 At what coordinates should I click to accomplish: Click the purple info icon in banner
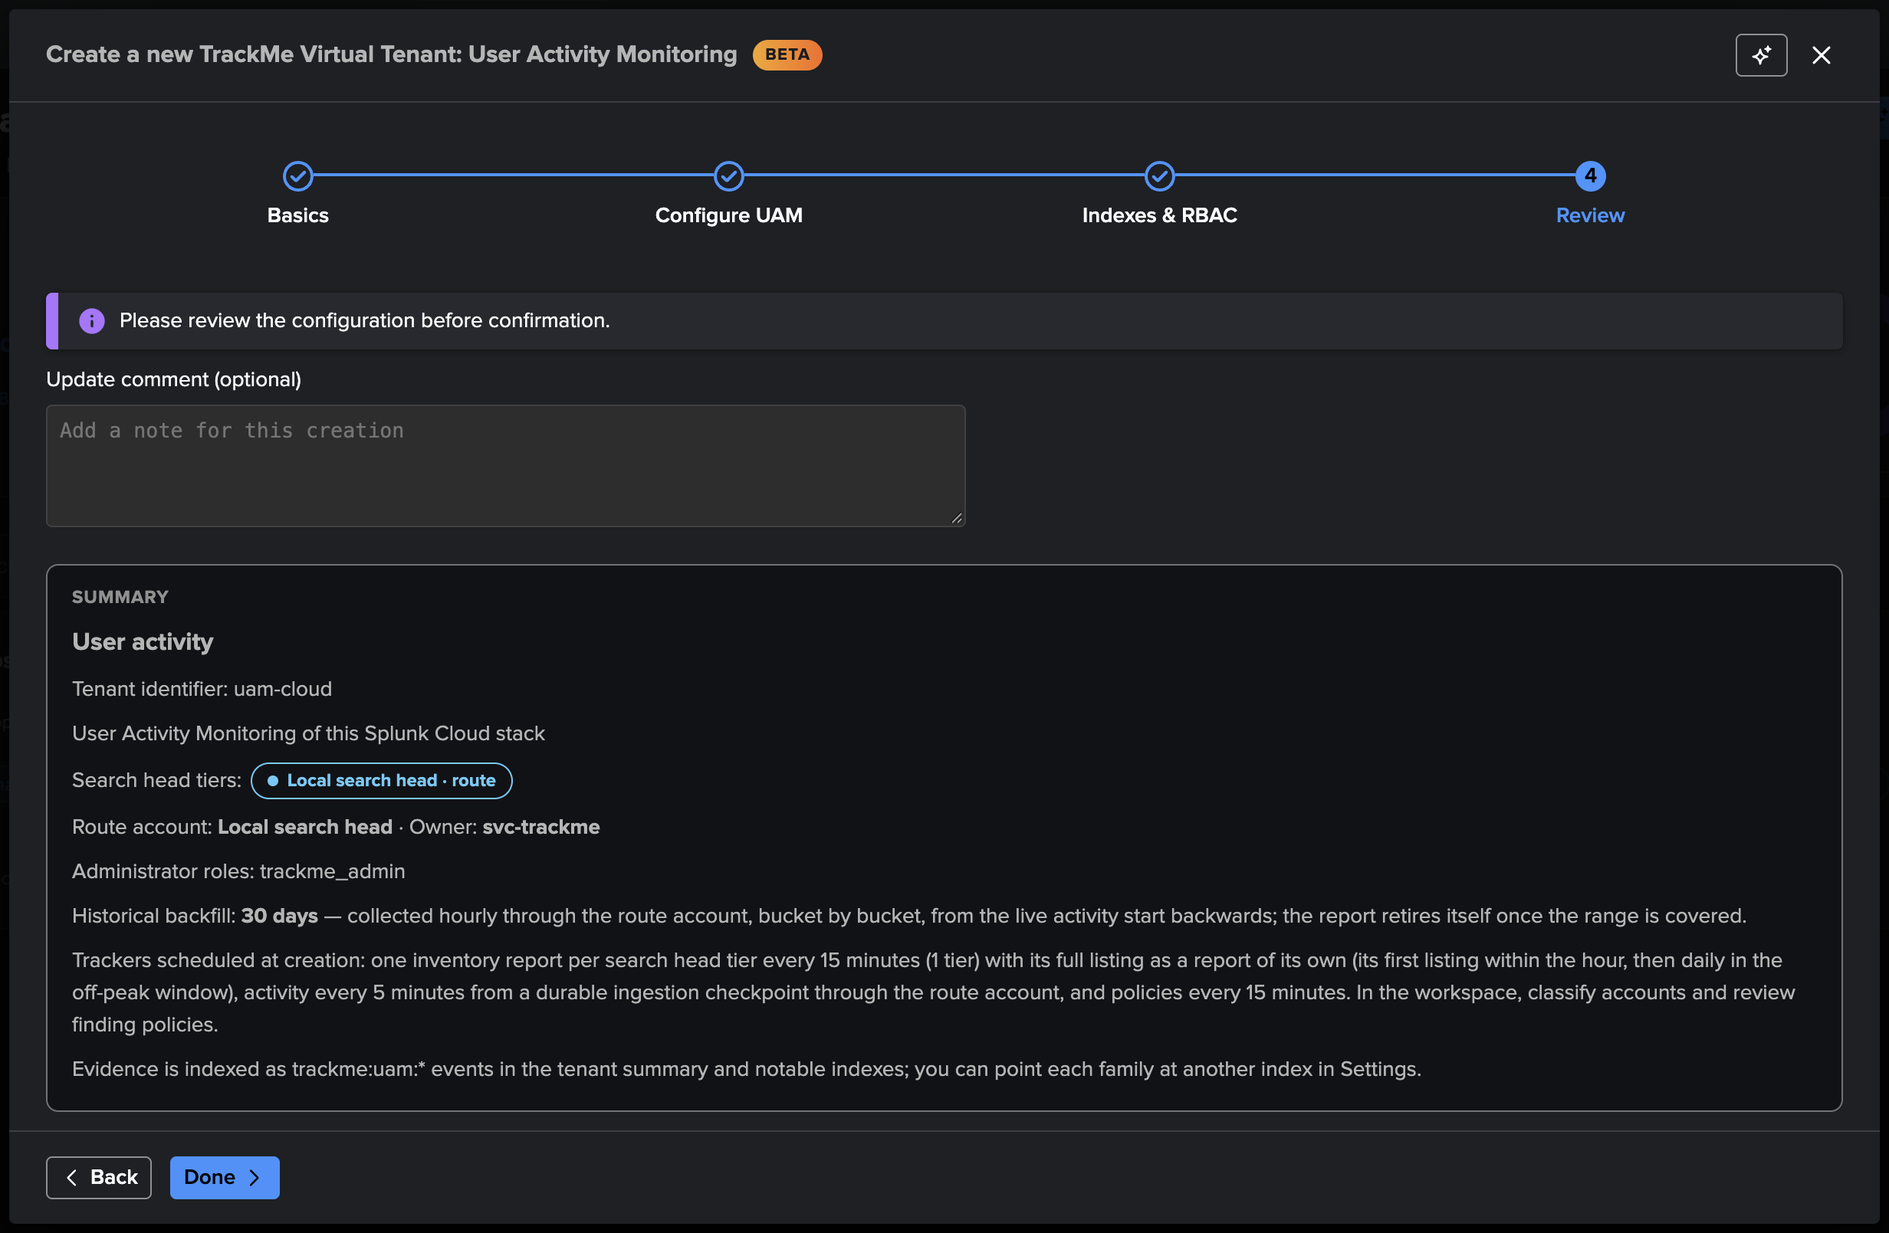(x=91, y=320)
